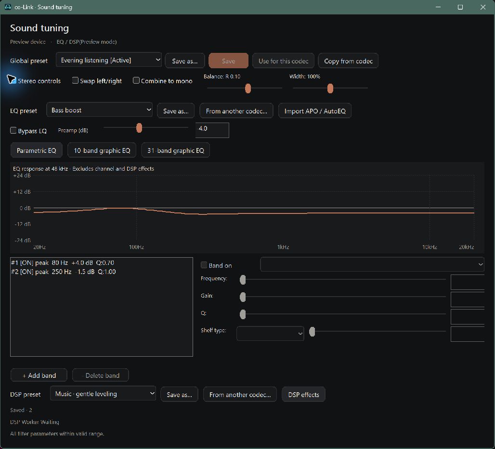Click the Width slider handle
Viewport: 495px width, 449px height.
pos(330,88)
